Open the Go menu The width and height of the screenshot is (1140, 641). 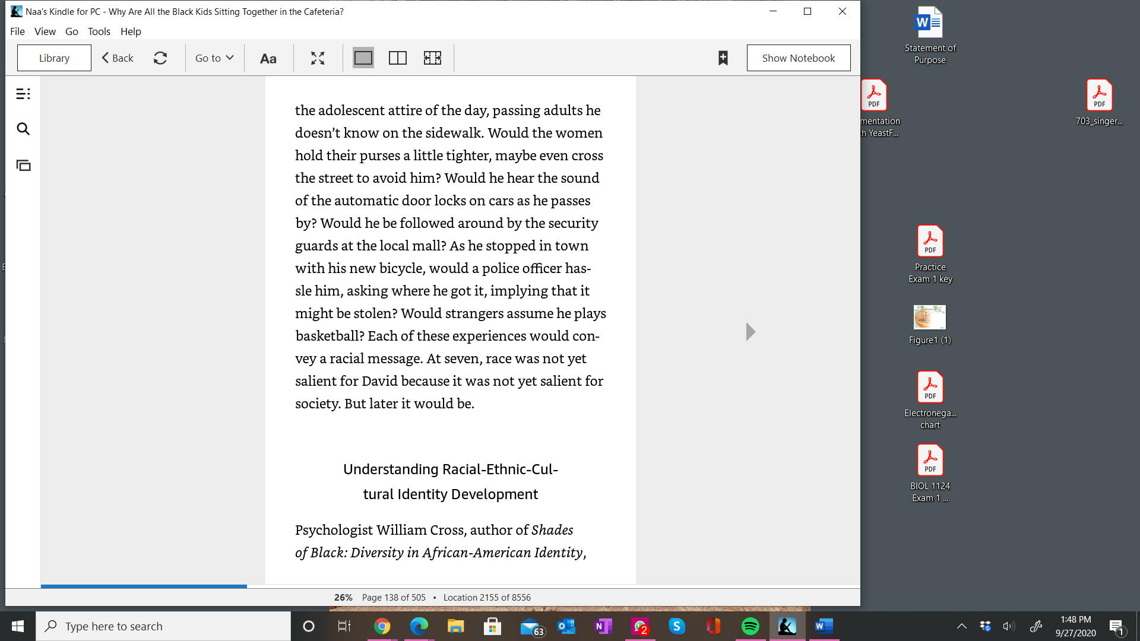coord(72,31)
